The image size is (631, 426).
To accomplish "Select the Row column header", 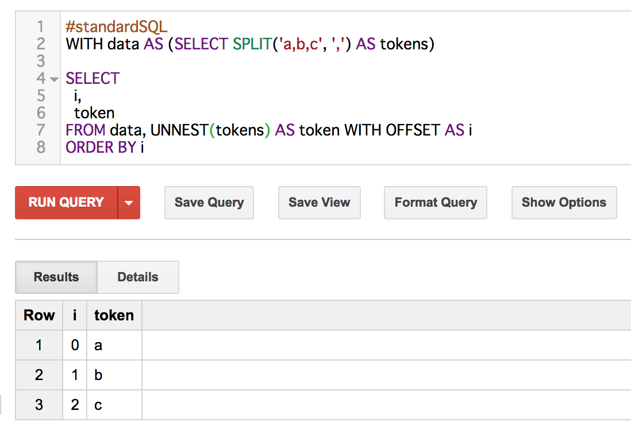I will point(39,315).
